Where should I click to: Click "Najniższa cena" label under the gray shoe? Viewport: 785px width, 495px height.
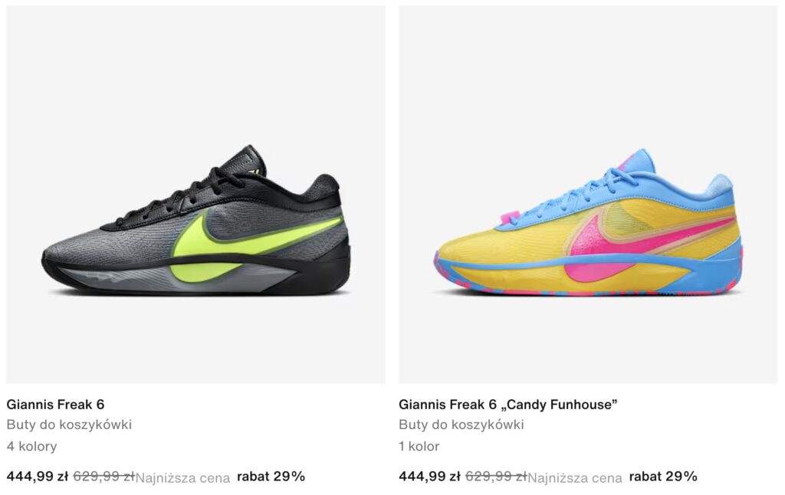click(182, 478)
